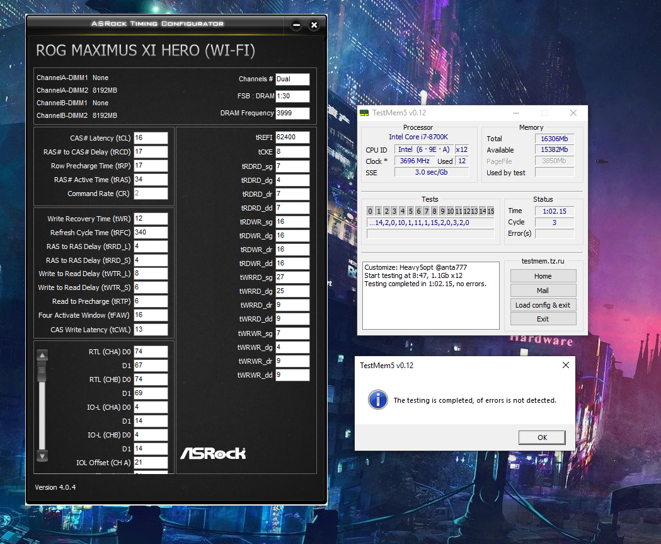Click the tWRRD_dg field showing 25
The height and width of the screenshot is (544, 661).
292,291
